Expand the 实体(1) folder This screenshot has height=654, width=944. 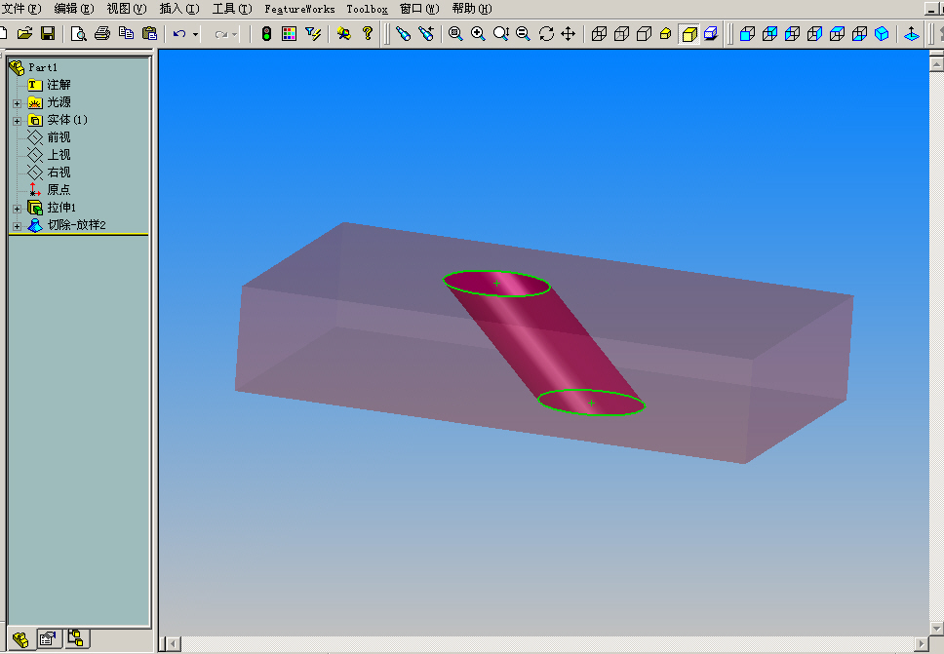17,121
